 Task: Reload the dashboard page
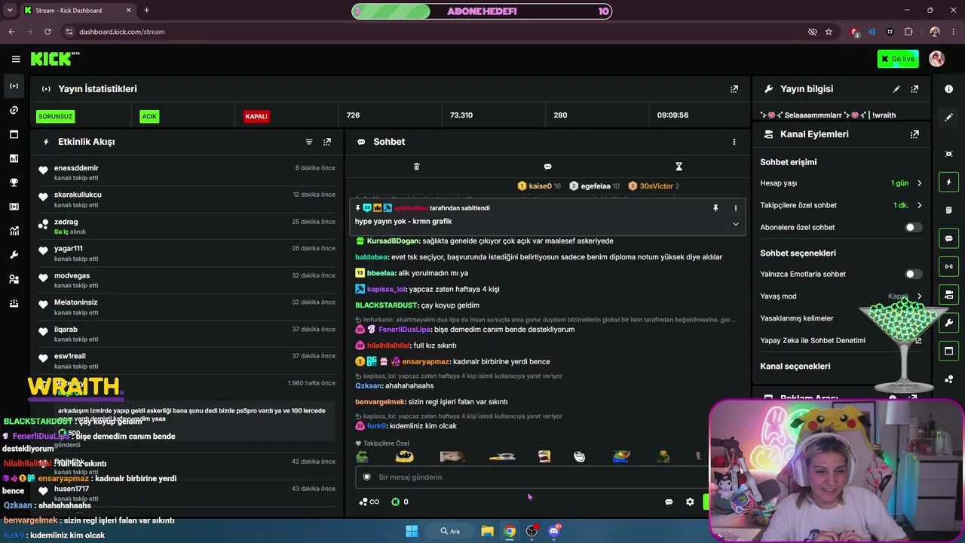[x=47, y=32]
